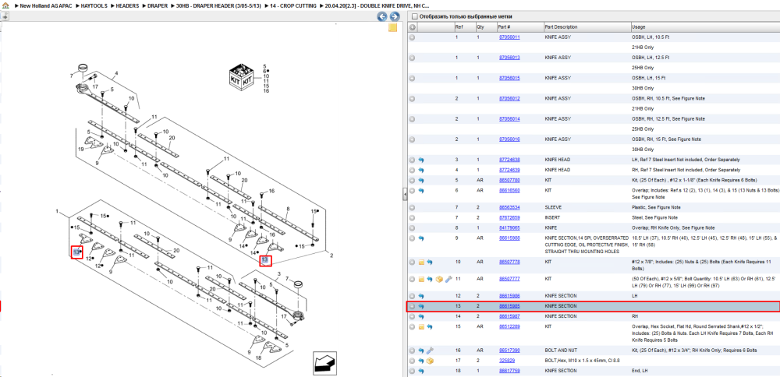Toggle the header select-all round button
The height and width of the screenshot is (377, 780).
(412, 26)
